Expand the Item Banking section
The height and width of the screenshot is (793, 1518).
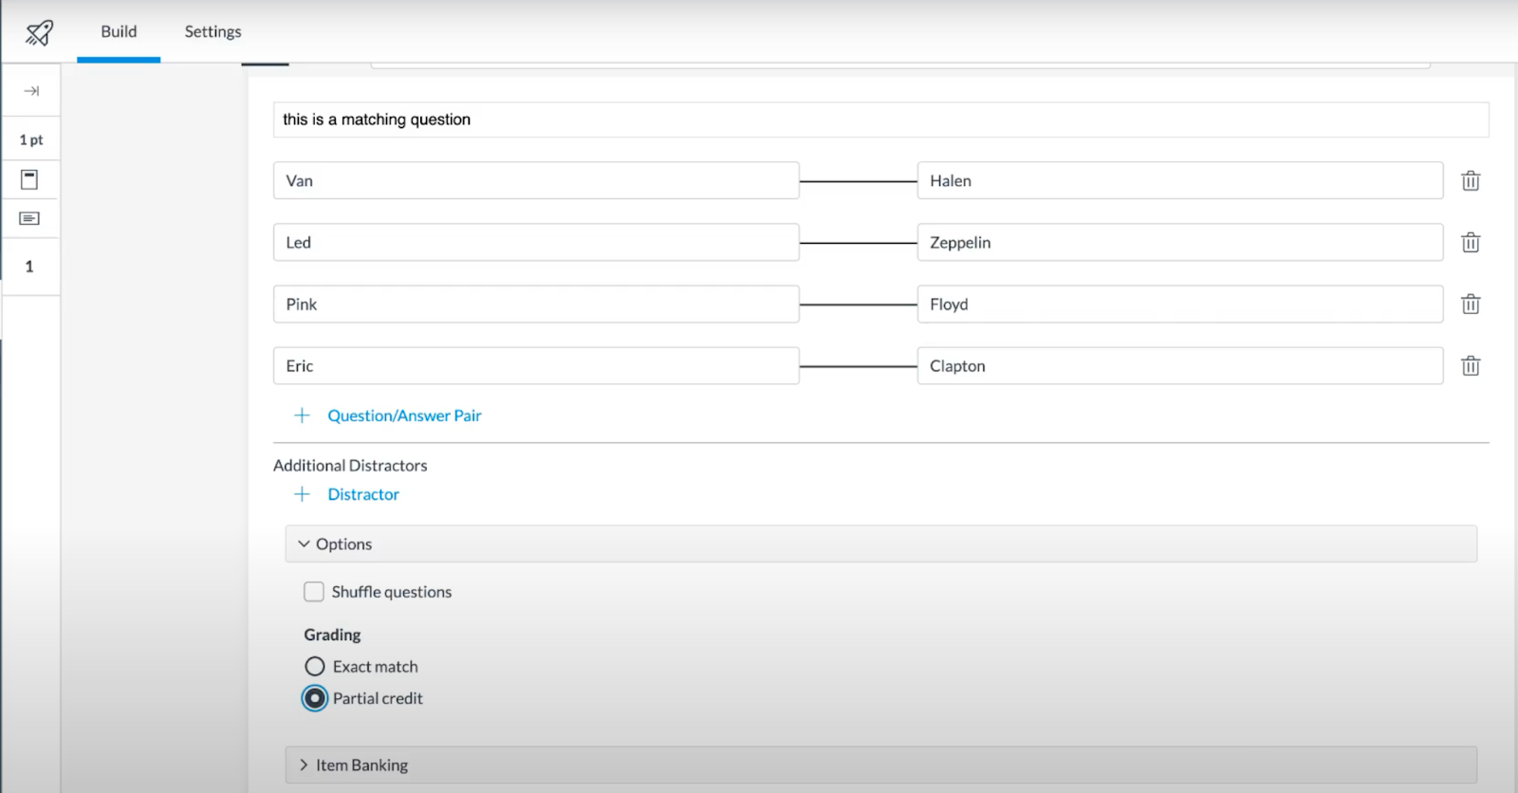click(x=880, y=765)
